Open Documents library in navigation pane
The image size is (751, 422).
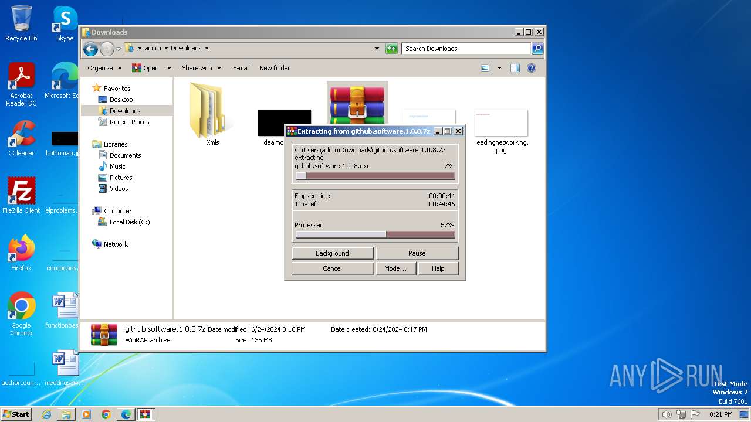tap(125, 155)
